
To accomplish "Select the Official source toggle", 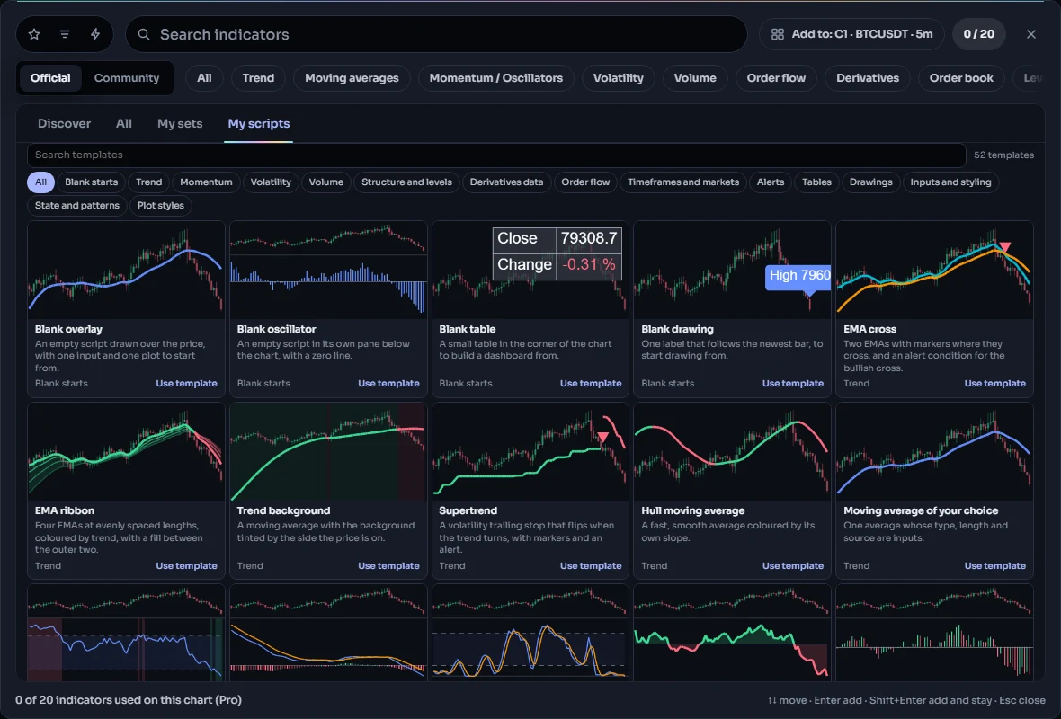I will point(50,78).
